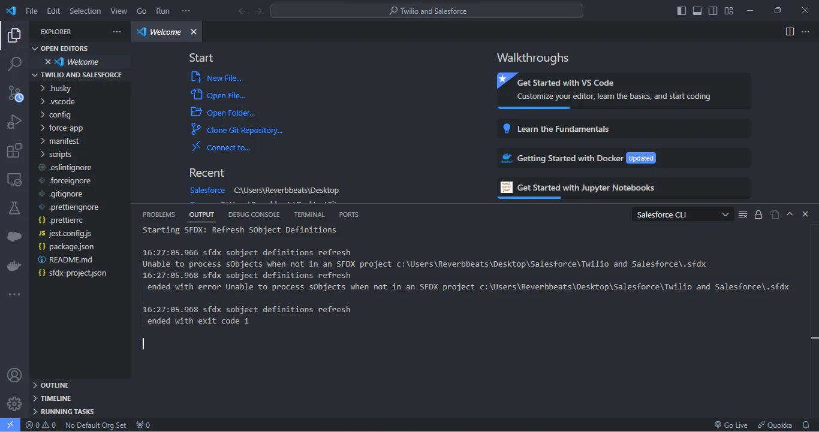Image resolution: width=819 pixels, height=432 pixels.
Task: Show hidden menu bar items
Action: point(186,11)
